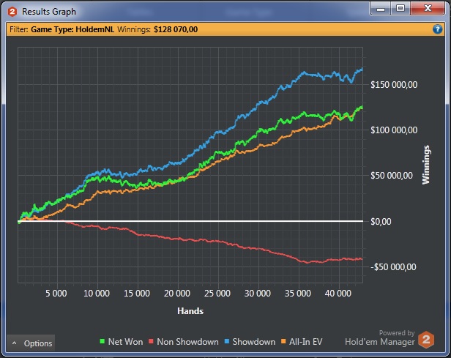The image size is (451, 358).
Task: Open the blue help question mark icon
Action: [x=437, y=29]
